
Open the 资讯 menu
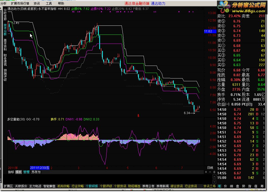point(37,4)
